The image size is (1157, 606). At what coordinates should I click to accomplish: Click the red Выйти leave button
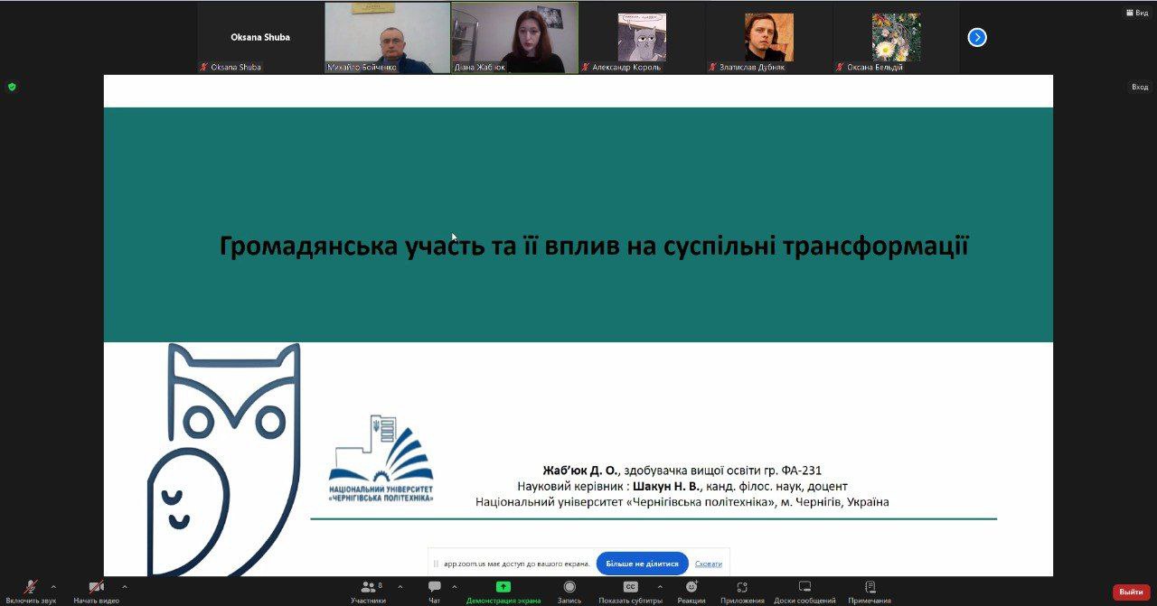(1131, 592)
